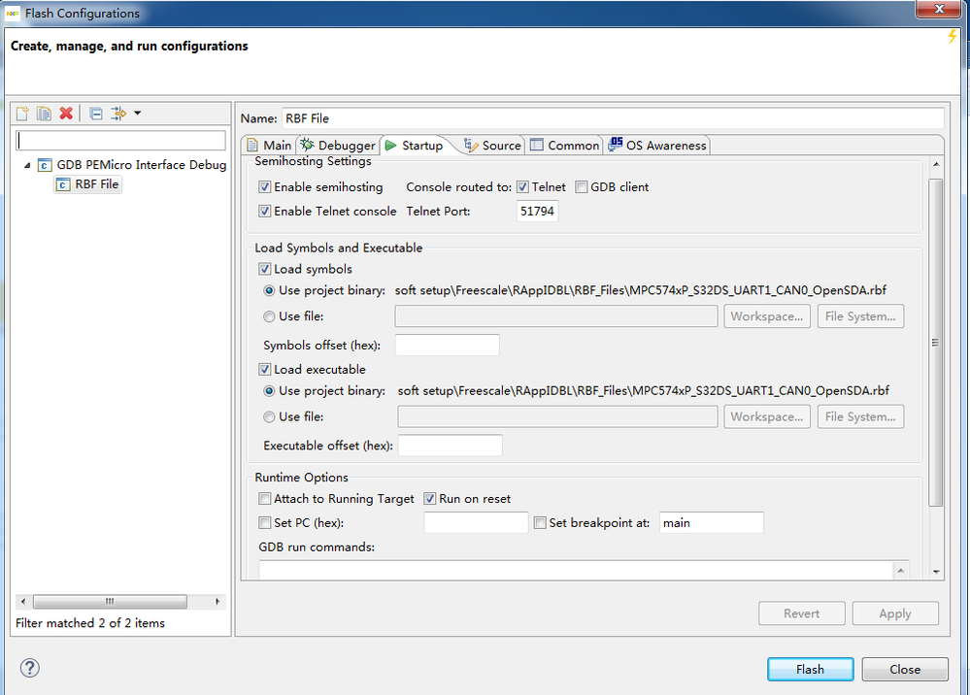Click the Filter launch configurations icon
This screenshot has width=970, height=695.
[118, 114]
